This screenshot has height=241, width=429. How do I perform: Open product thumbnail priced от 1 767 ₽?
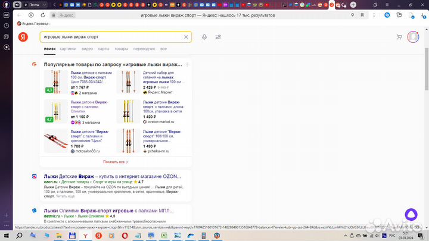56,82
